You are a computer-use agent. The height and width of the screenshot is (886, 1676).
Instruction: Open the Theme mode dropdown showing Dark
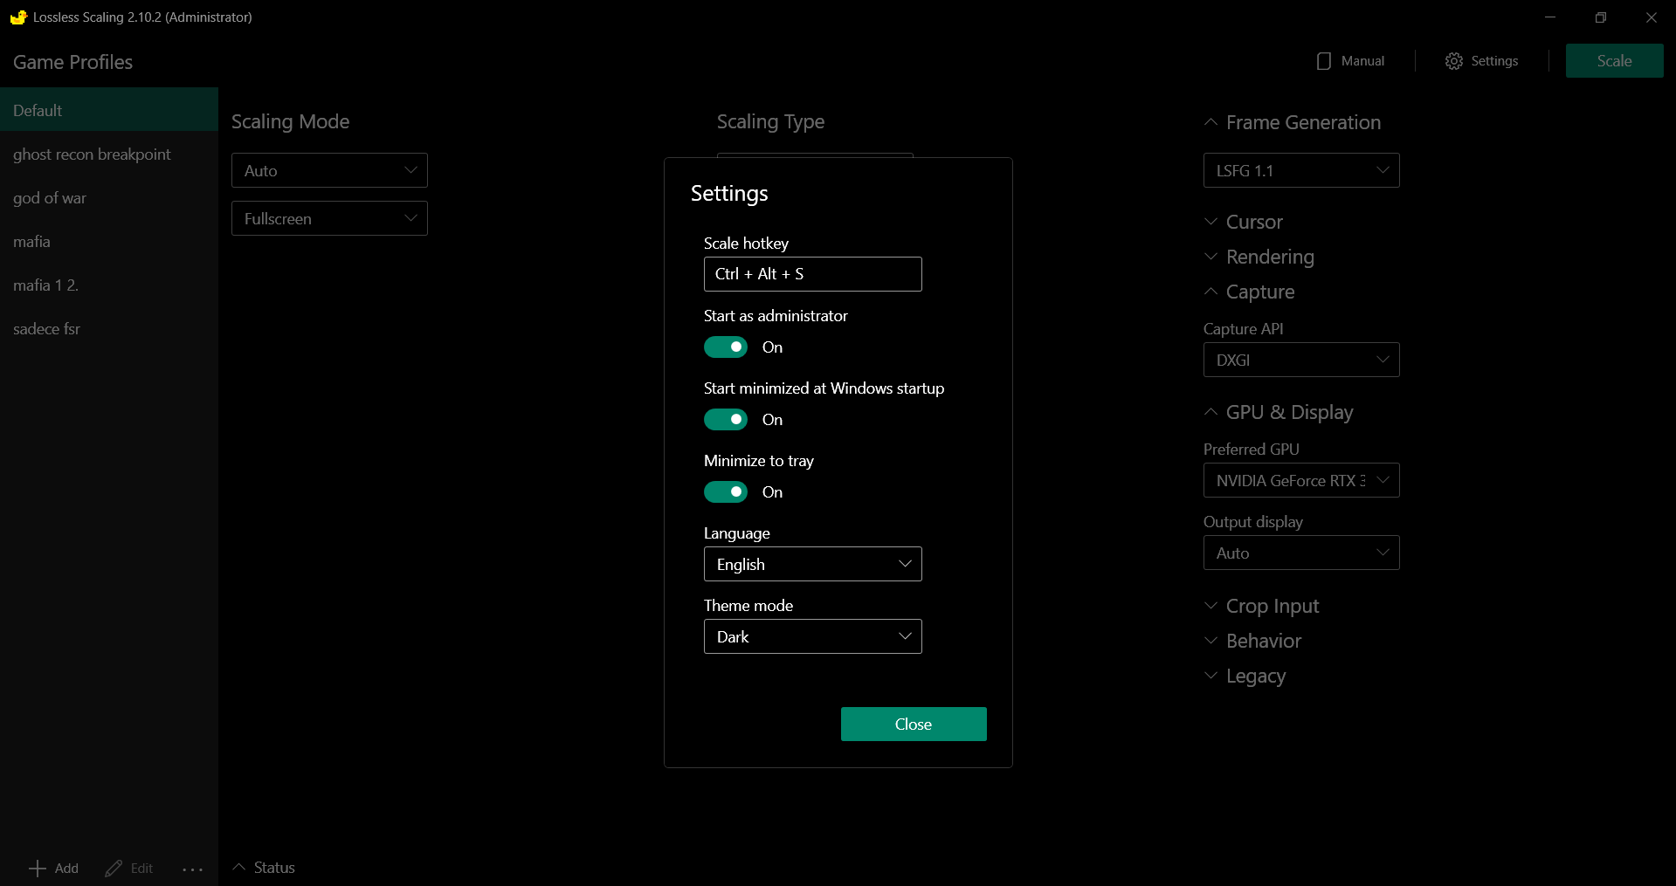pyautogui.click(x=813, y=636)
